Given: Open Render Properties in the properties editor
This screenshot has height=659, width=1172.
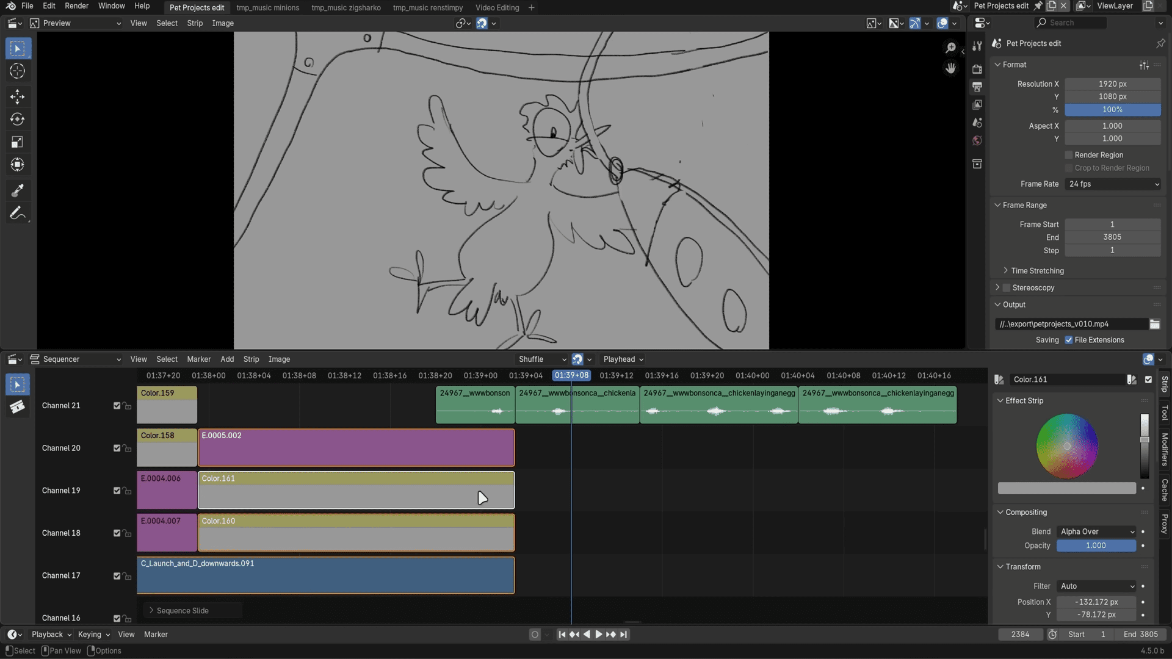Looking at the screenshot, I should pos(977,68).
